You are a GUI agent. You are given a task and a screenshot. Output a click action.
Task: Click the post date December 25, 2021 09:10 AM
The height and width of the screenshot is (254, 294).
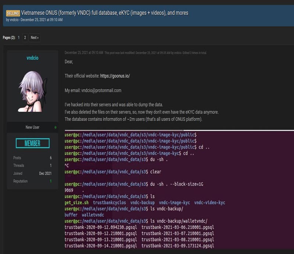84,53
